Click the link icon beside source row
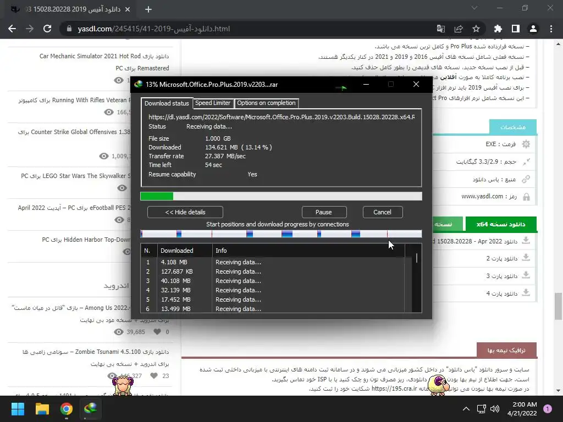Viewport: 563px width, 422px height. tap(526, 179)
